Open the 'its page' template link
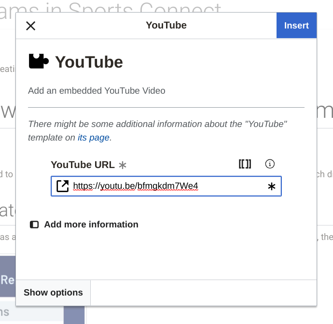Viewport: 333px width, 324px height. (94, 138)
